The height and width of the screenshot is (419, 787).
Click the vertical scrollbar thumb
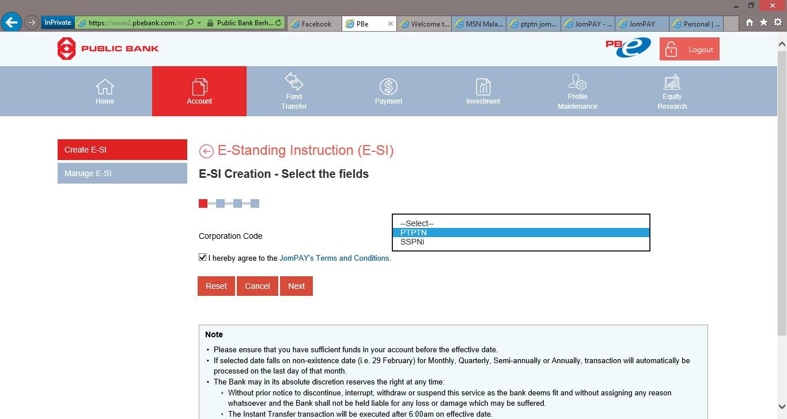(x=782, y=193)
